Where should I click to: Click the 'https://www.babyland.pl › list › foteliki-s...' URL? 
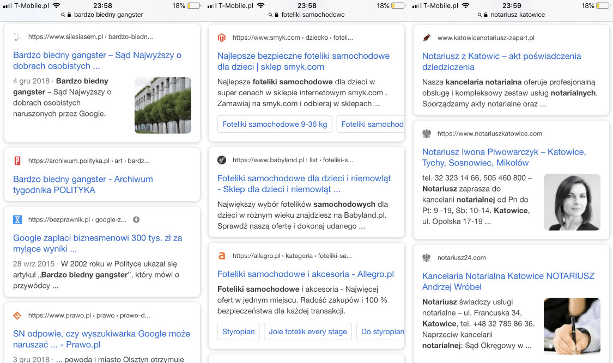click(293, 160)
